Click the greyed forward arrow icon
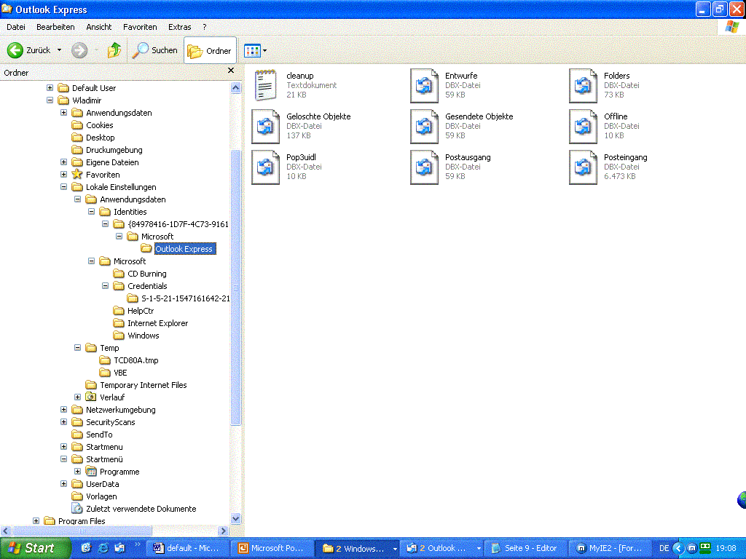 (79, 50)
